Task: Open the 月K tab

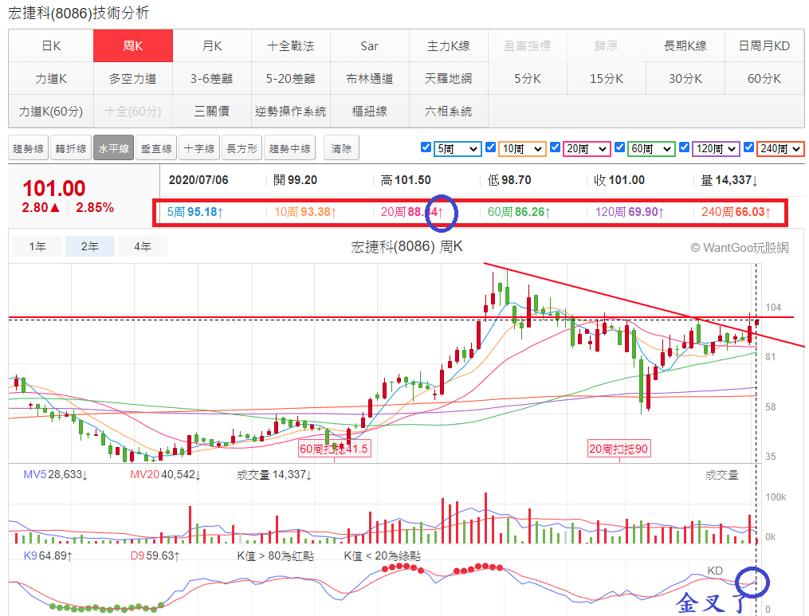Action: pyautogui.click(x=212, y=46)
